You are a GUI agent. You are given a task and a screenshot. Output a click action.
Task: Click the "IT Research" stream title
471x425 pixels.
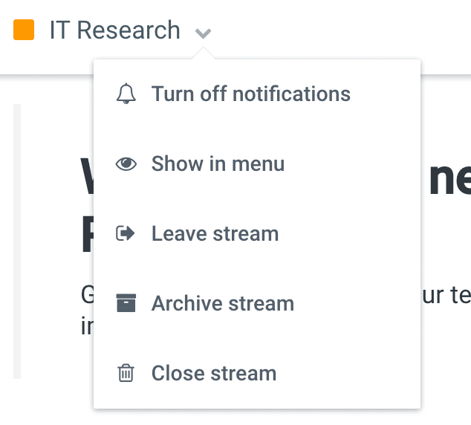coord(114,30)
